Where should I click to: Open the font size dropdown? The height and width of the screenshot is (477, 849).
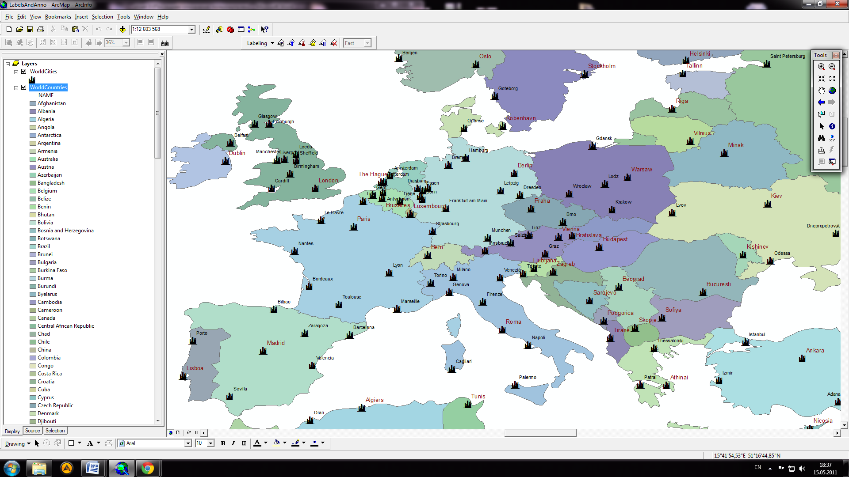pos(211,443)
